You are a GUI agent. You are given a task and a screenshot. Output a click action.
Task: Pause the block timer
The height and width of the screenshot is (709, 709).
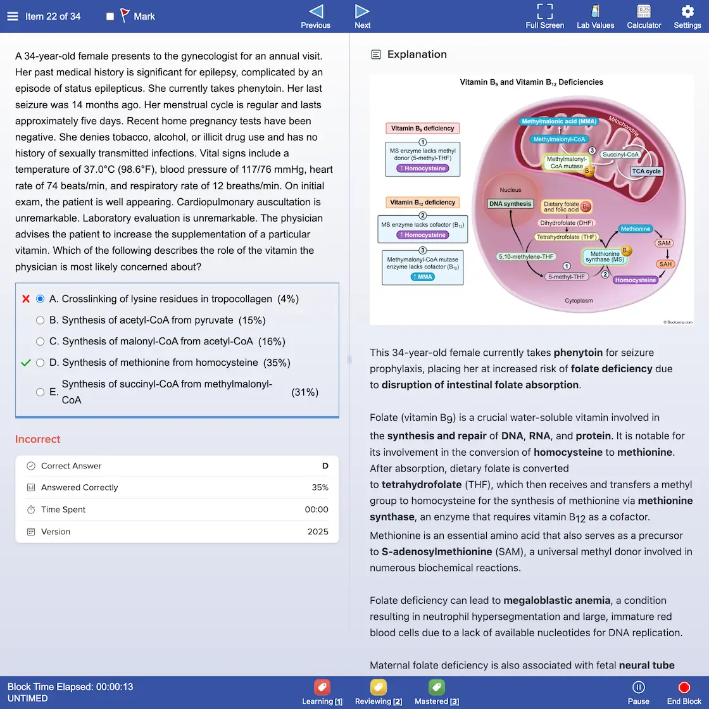tap(638, 693)
